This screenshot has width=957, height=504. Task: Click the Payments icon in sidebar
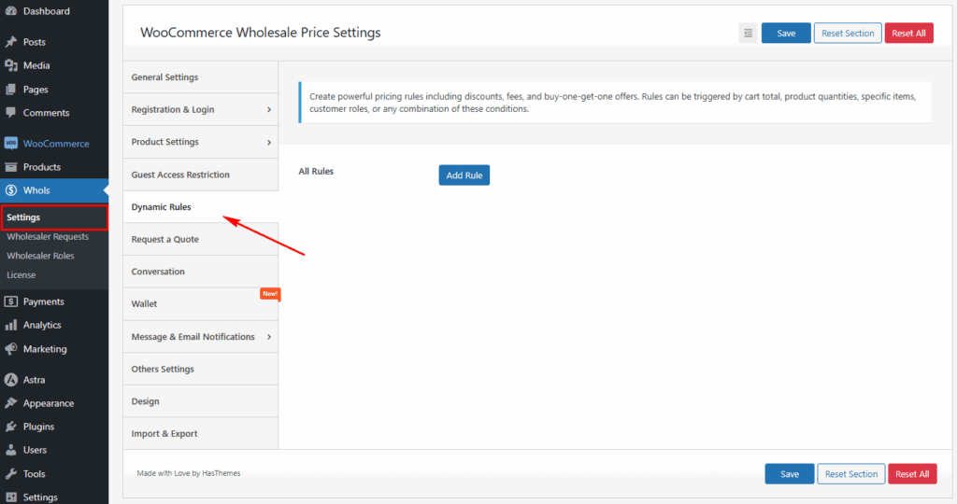[x=11, y=301]
